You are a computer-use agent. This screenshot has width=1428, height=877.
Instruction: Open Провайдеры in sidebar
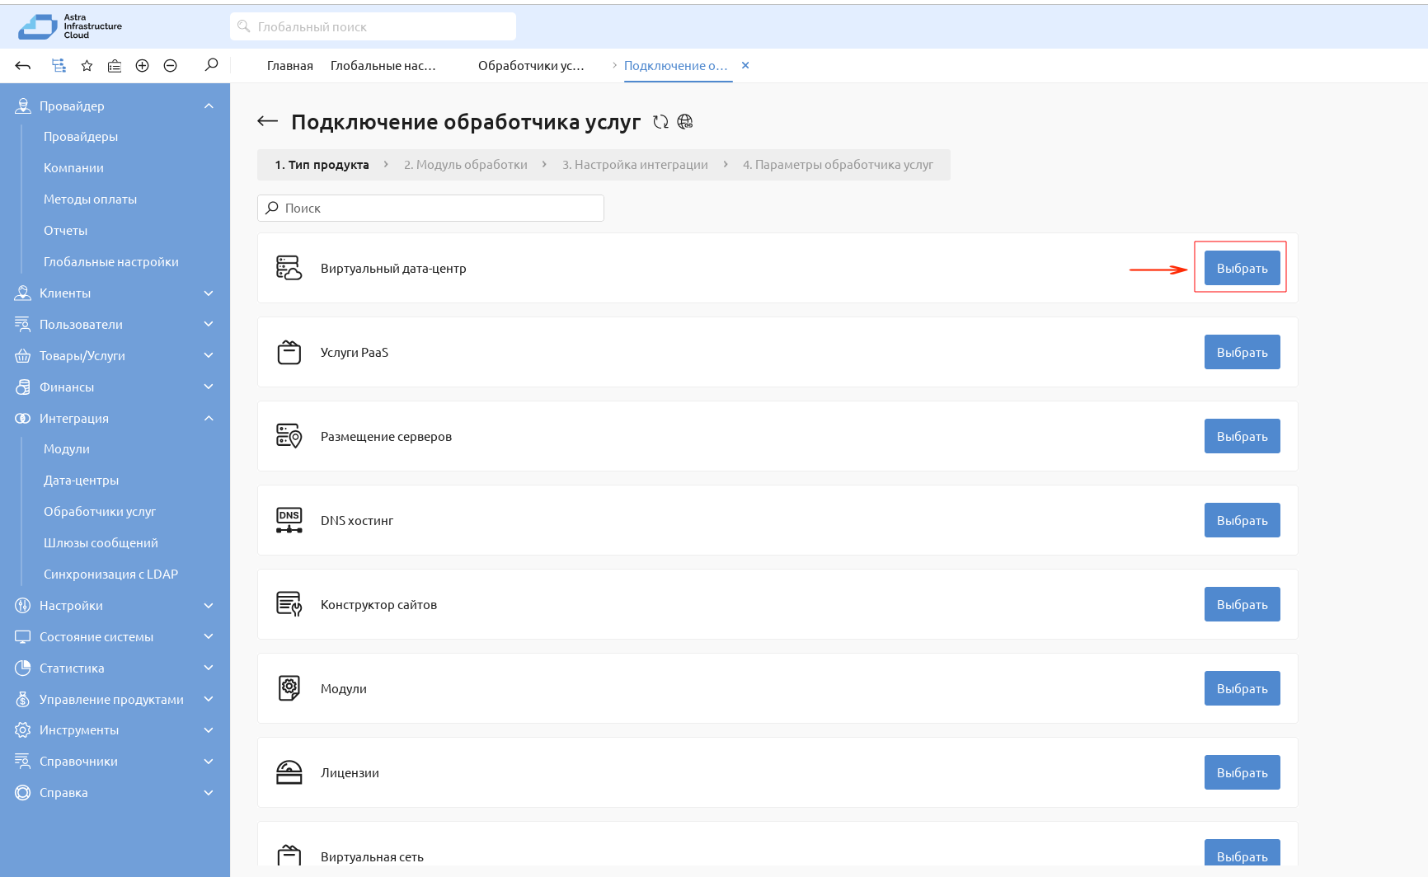point(81,137)
